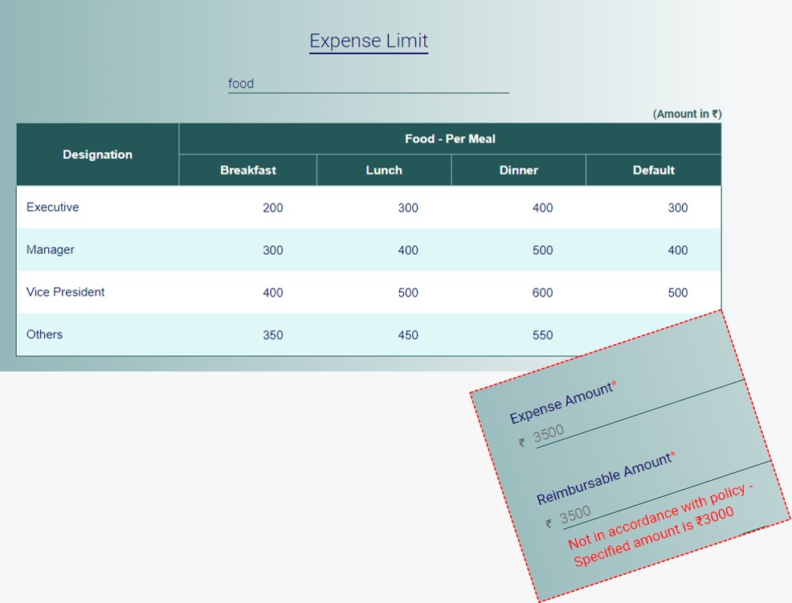Select the Manager designation row
The width and height of the screenshot is (792, 603).
(x=51, y=250)
